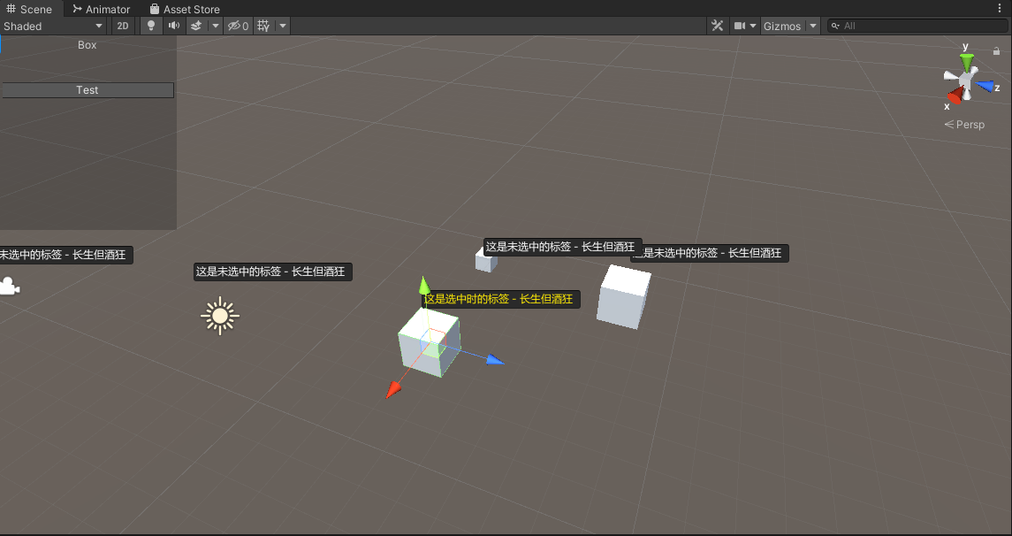Toggle hidden objects visibility counter
Screen dimensions: 1012x536
238,26
